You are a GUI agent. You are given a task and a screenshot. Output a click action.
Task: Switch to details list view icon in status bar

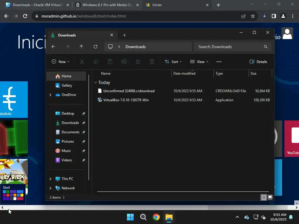[x=264, y=197]
